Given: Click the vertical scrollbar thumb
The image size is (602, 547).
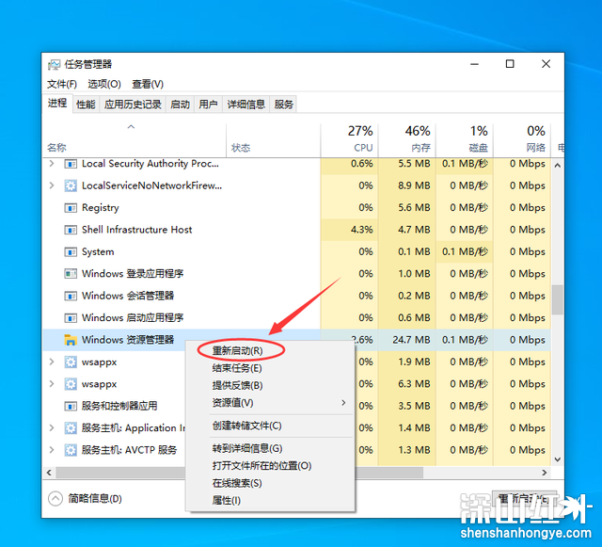Looking at the screenshot, I should click(558, 299).
